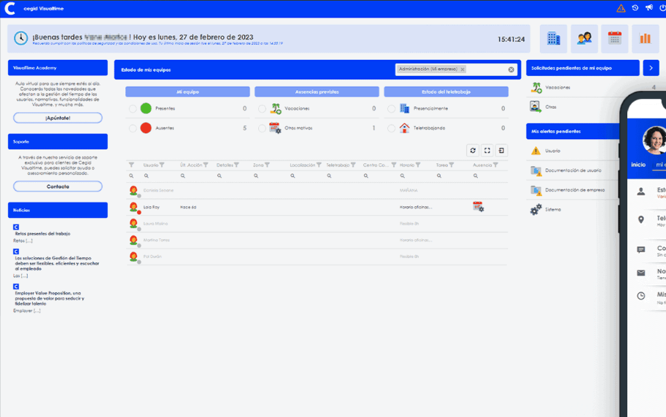
Task: Open the employees people shortcut tile
Action: [584, 39]
